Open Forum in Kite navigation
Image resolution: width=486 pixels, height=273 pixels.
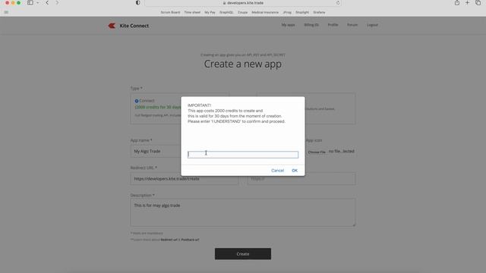[352, 25]
